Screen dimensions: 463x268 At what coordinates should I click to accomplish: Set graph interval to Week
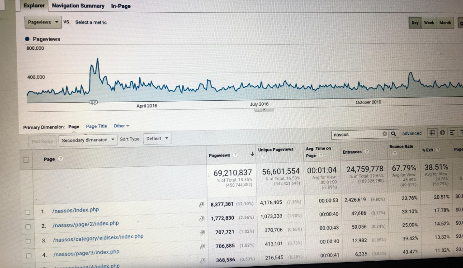click(429, 23)
